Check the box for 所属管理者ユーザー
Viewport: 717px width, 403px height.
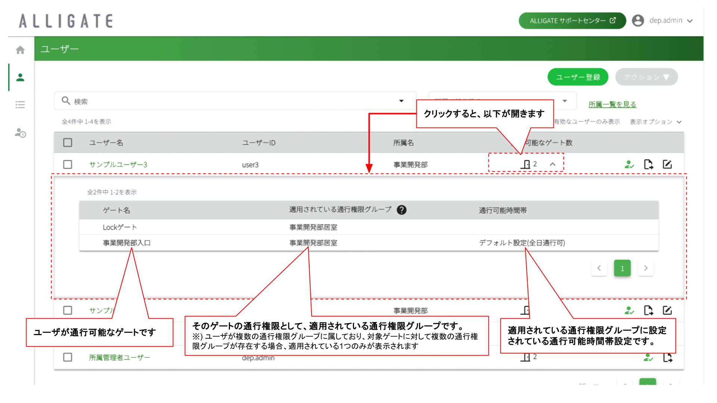click(68, 357)
